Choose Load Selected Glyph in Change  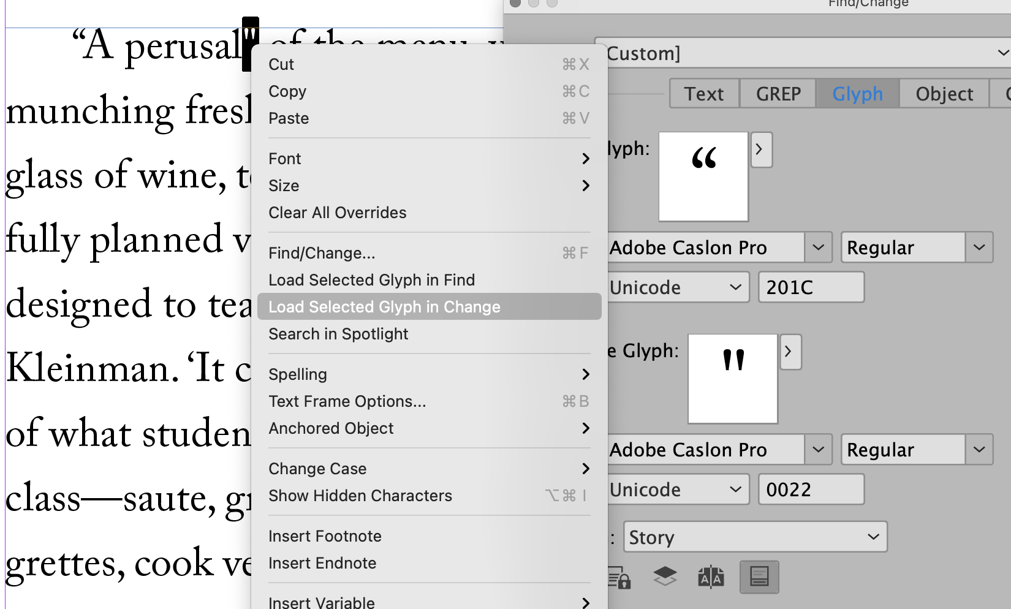point(385,306)
